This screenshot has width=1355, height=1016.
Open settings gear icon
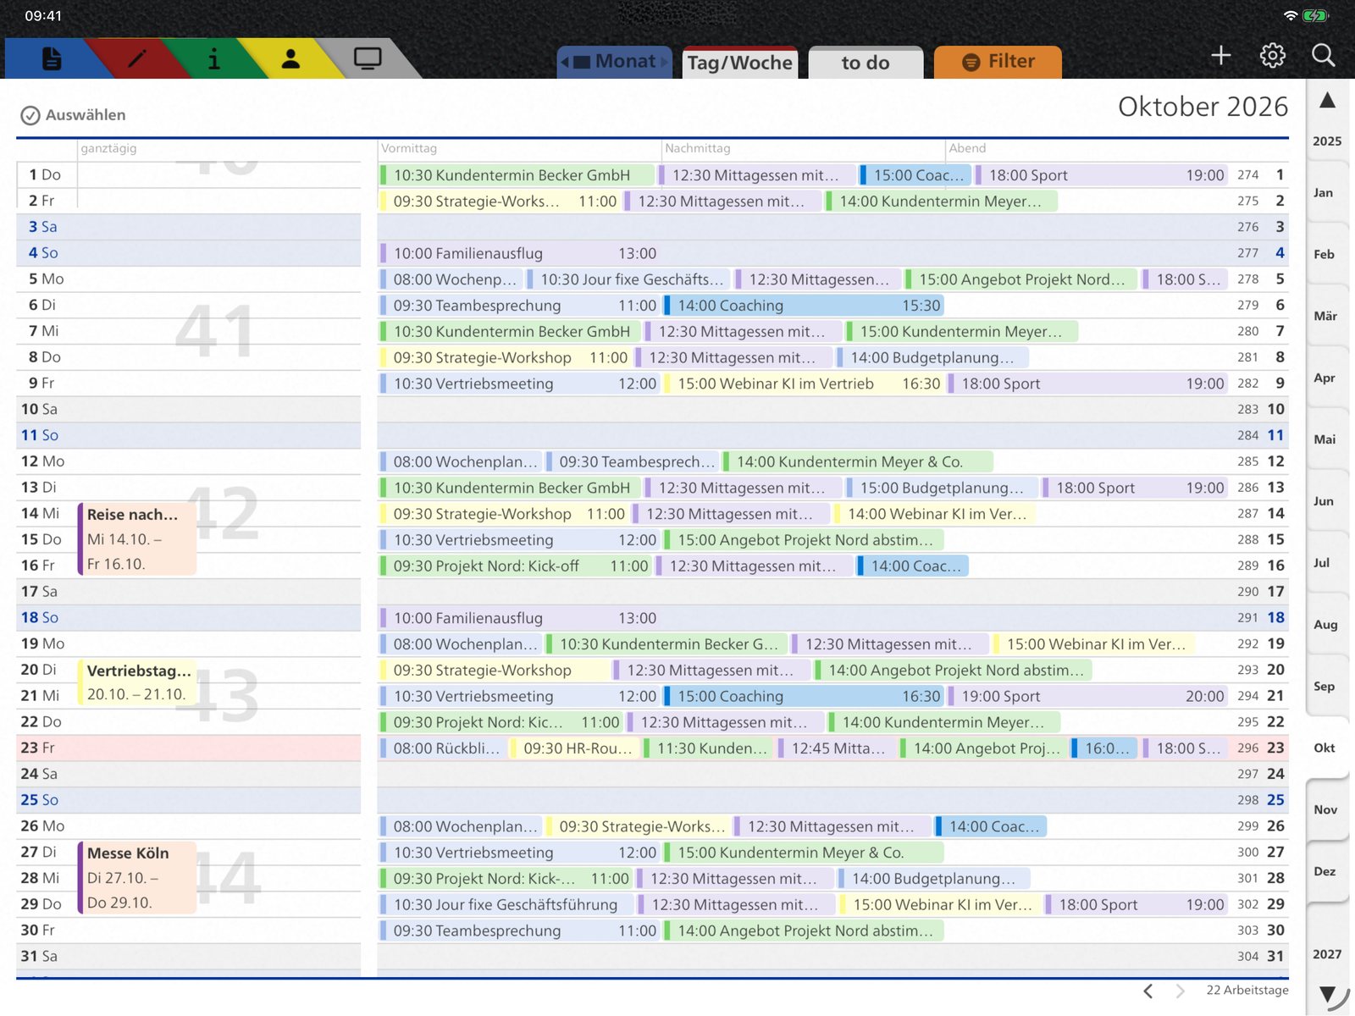tap(1272, 56)
